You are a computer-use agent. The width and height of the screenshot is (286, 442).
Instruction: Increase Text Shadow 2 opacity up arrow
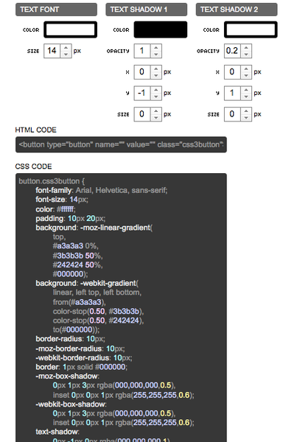point(246,48)
